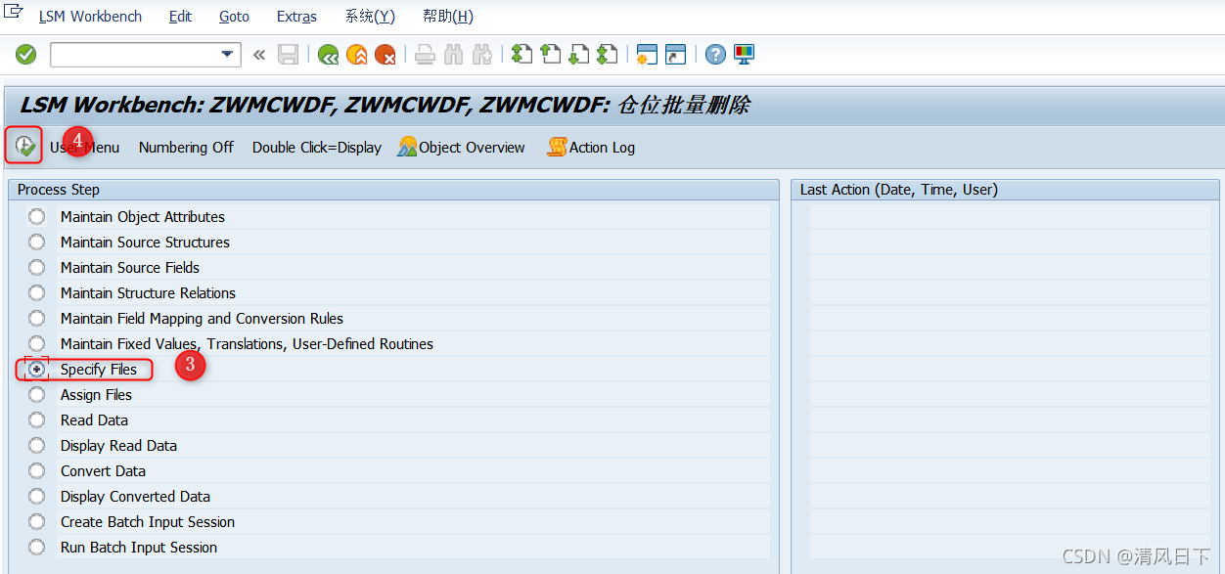This screenshot has width=1225, height=574.
Task: Click the Action Log scroll icon
Action: (557, 147)
